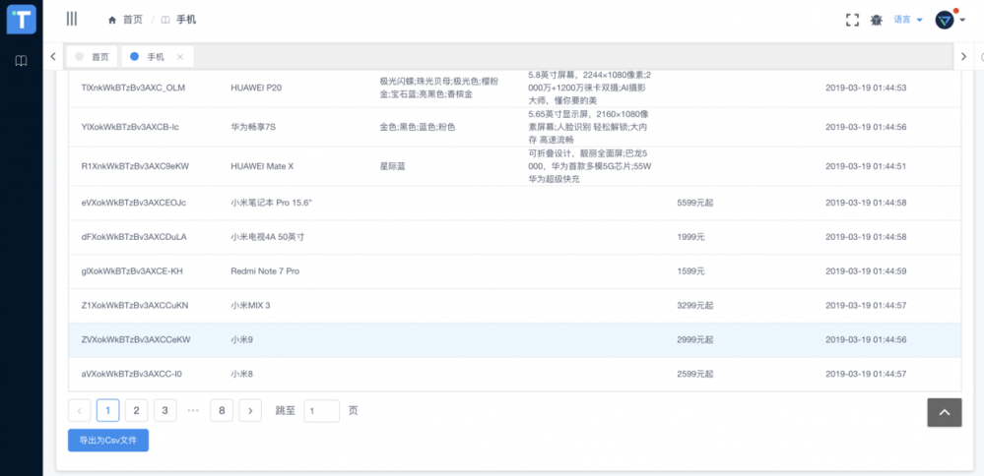Focus the 跳至 page number input

coord(322,411)
